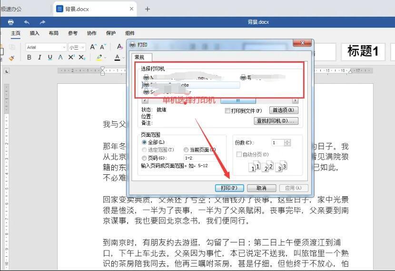Toggle bold formatting

point(29,58)
